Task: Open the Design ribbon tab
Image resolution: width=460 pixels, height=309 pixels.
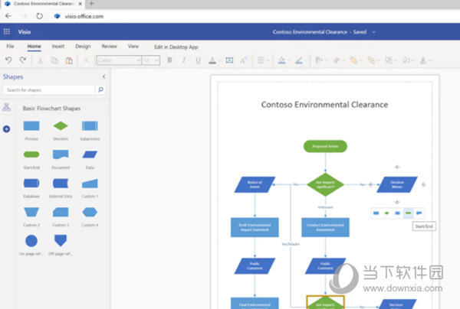Action: point(83,47)
